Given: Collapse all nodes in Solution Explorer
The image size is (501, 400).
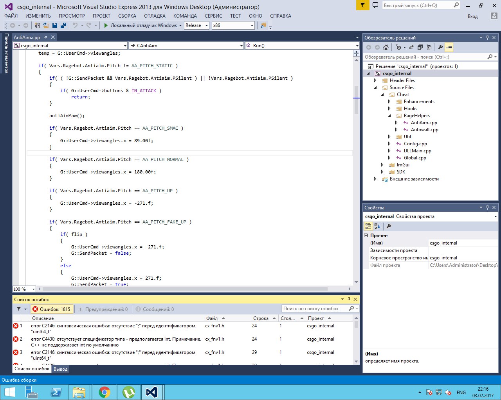Looking at the screenshot, I should coord(420,47).
